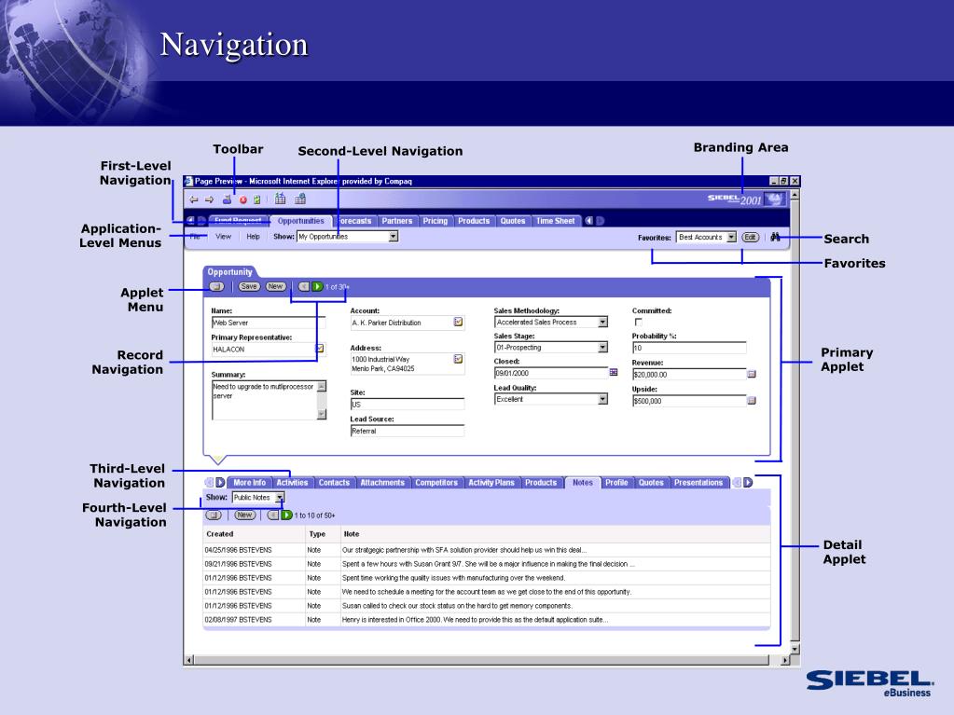Screen dimensions: 954x715
Task: Go to previous Opportunity record arrow
Action: [304, 286]
